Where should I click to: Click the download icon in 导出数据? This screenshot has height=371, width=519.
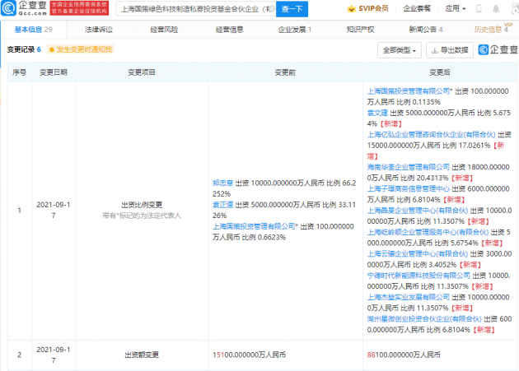point(435,50)
